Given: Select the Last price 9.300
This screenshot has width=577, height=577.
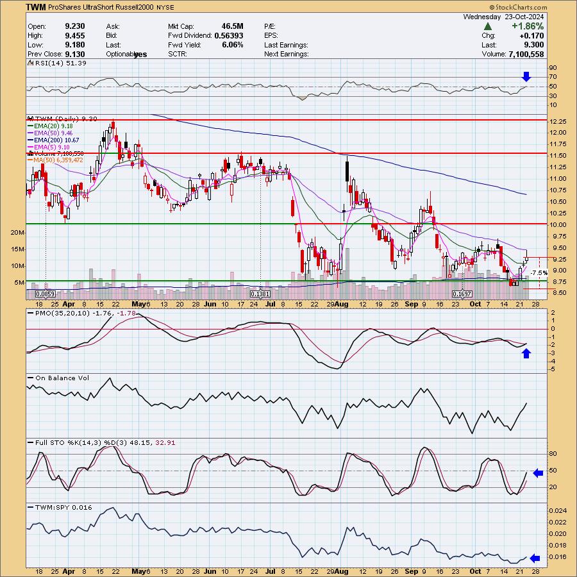Looking at the screenshot, I should pyautogui.click(x=534, y=45).
